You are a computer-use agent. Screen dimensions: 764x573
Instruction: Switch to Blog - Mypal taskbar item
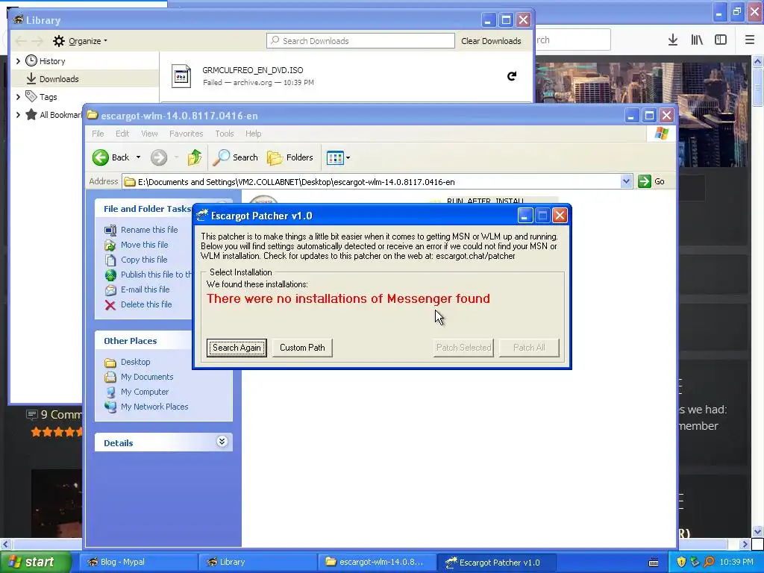138,562
